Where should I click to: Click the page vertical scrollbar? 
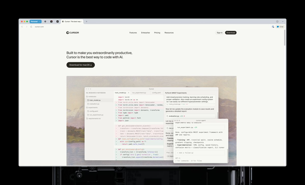(285, 38)
